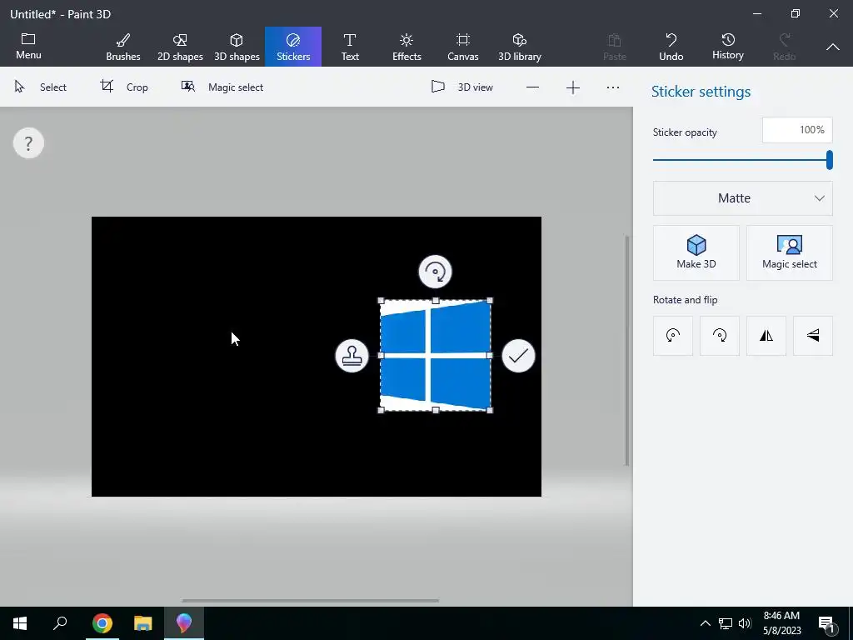Open the Menu folder button
The width and height of the screenshot is (853, 640).
(x=28, y=47)
